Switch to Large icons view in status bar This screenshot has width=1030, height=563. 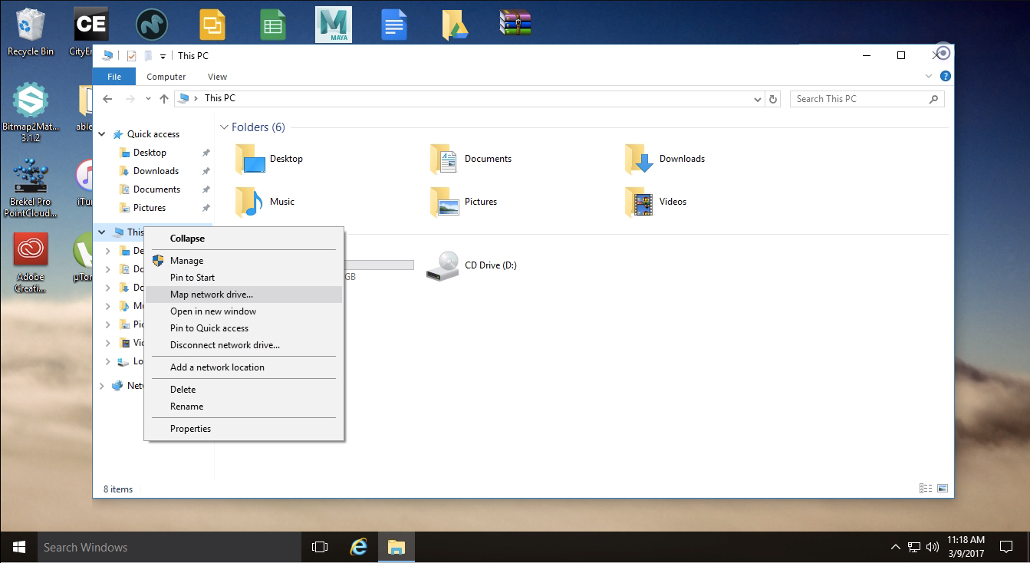943,489
